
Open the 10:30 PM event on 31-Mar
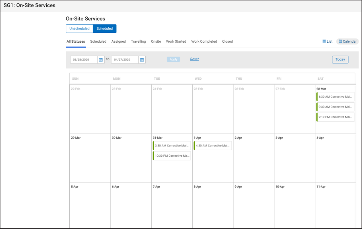pyautogui.click(x=172, y=156)
